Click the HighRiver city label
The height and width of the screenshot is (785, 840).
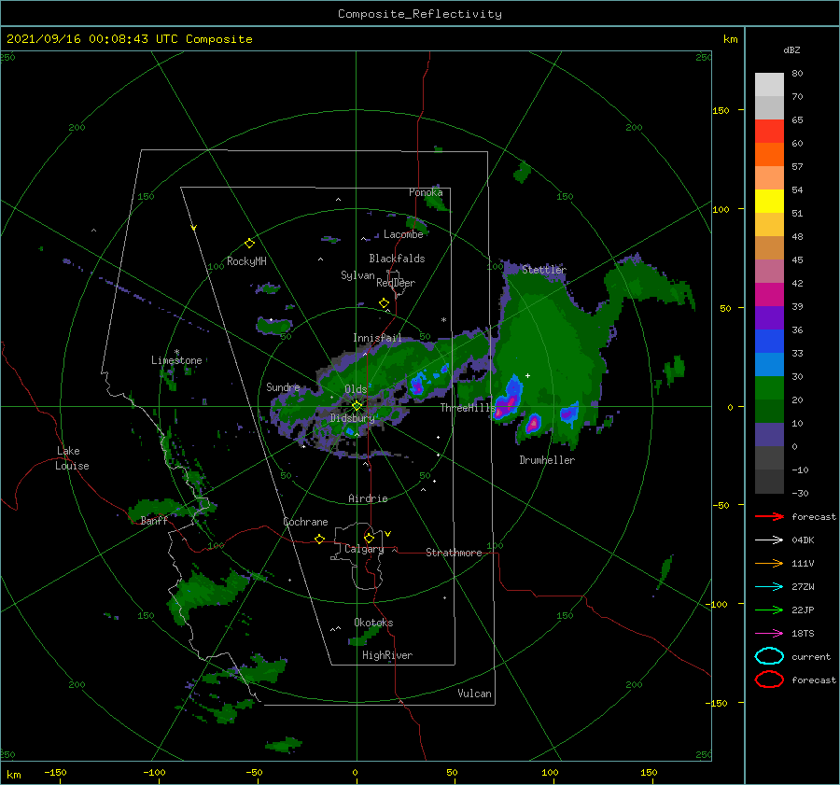[387, 655]
